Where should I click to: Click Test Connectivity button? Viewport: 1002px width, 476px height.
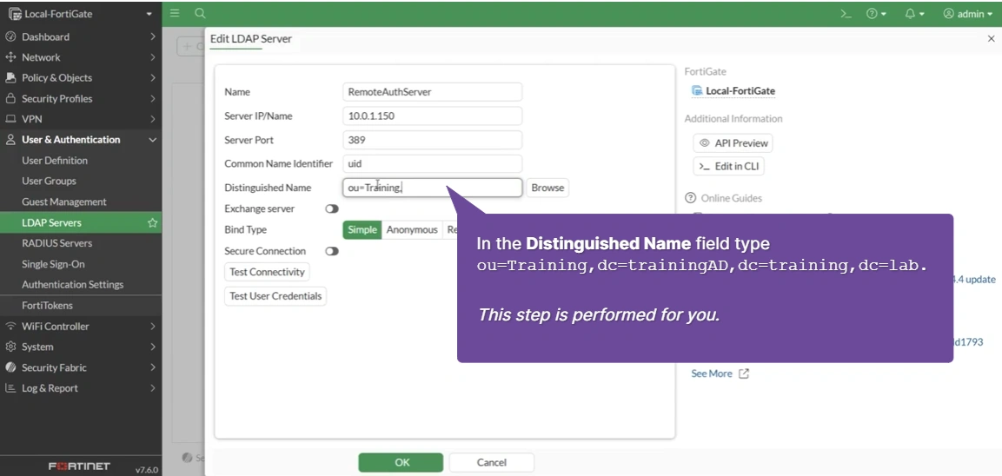click(x=267, y=272)
